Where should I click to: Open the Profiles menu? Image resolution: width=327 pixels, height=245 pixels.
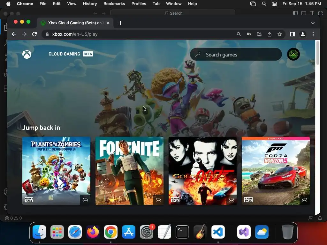pyautogui.click(x=139, y=4)
